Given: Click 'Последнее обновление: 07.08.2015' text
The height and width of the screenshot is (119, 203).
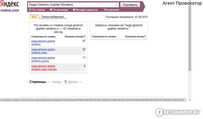Looking at the screenshot, I should pos(127,17).
